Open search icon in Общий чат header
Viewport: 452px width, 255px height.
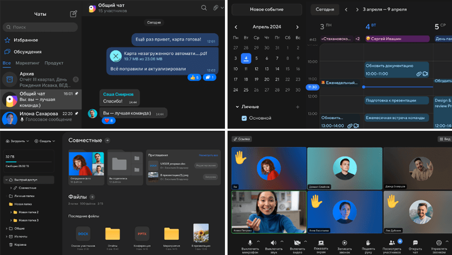(204, 8)
